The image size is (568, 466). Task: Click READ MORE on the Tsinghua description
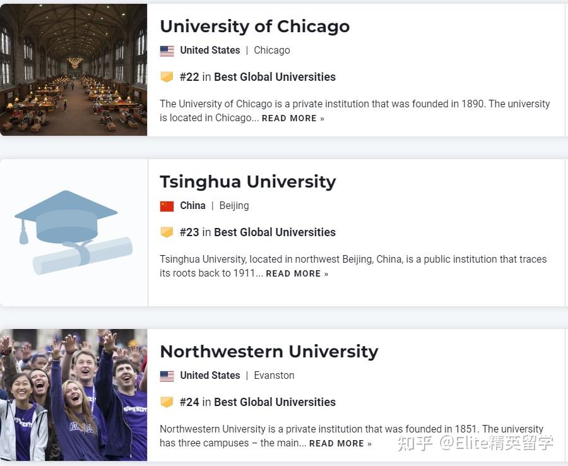coord(292,273)
